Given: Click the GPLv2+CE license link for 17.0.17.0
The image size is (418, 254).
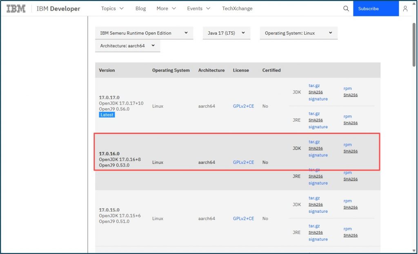Looking at the screenshot, I should point(243,106).
